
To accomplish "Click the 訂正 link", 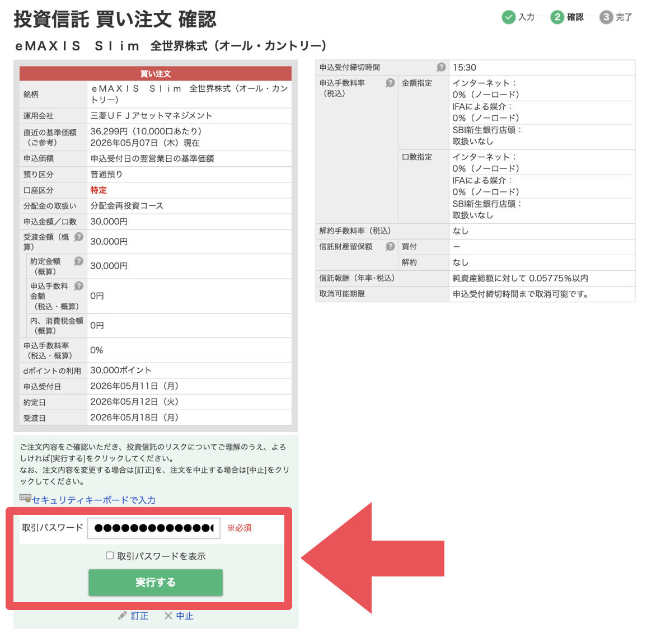I will click(x=139, y=616).
